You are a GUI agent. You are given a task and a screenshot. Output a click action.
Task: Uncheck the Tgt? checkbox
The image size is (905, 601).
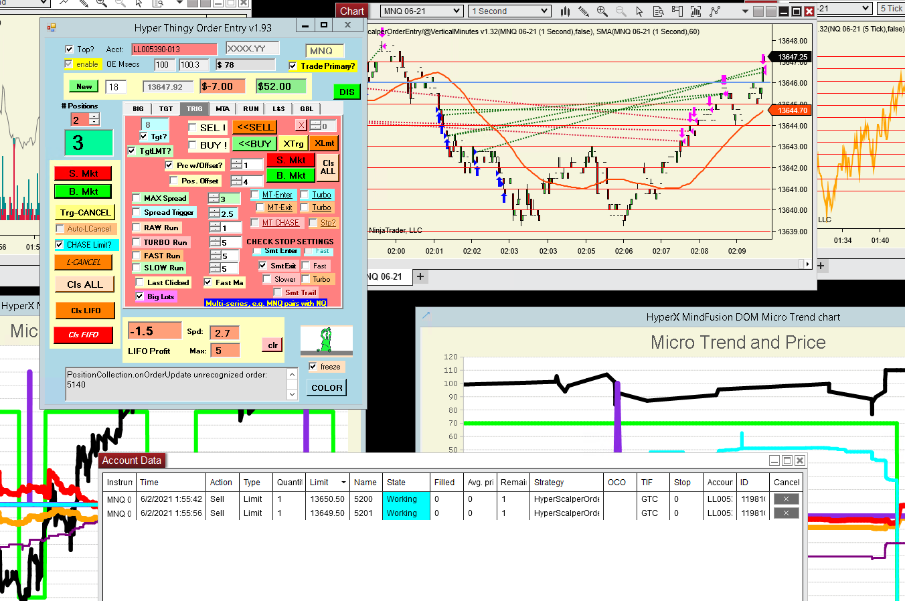143,137
